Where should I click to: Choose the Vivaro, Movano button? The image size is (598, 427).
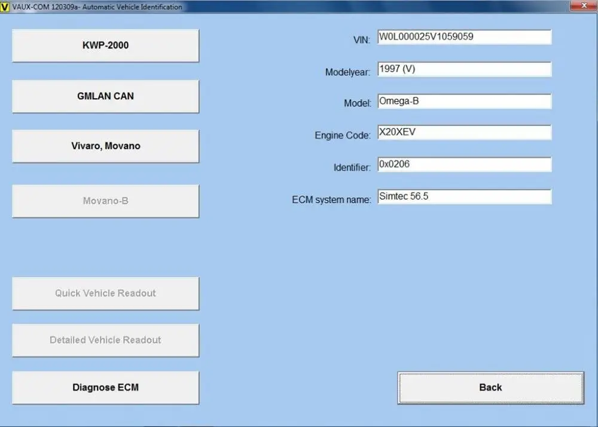[106, 146]
